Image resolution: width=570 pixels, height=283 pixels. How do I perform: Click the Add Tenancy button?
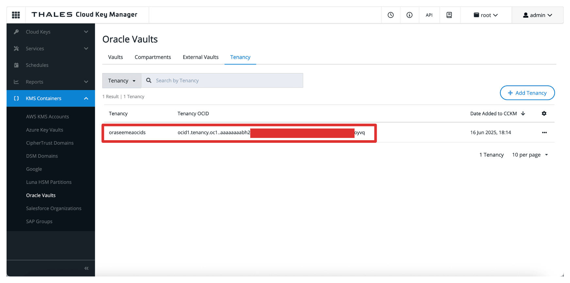tap(527, 93)
